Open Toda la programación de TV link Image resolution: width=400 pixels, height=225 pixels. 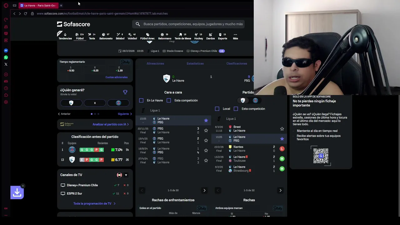click(94, 203)
